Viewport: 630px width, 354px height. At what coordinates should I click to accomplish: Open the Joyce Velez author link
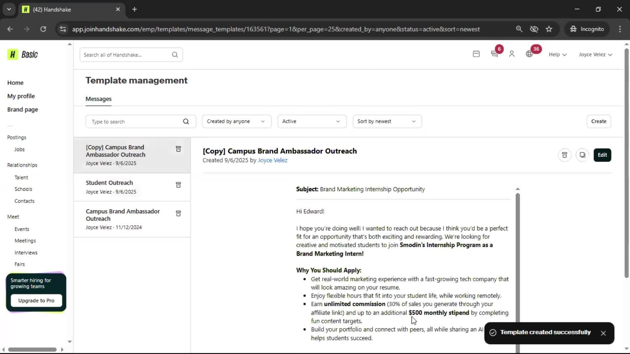tap(272, 160)
